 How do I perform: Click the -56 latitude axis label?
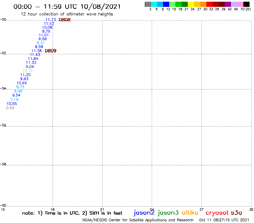pos(3,125)
